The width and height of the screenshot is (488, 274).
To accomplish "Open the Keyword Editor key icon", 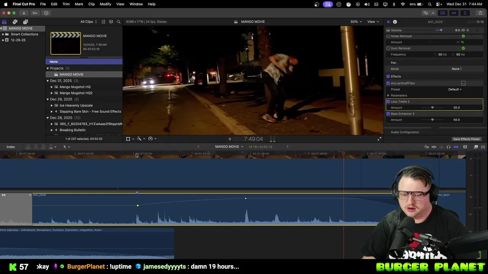I will 35,13.
